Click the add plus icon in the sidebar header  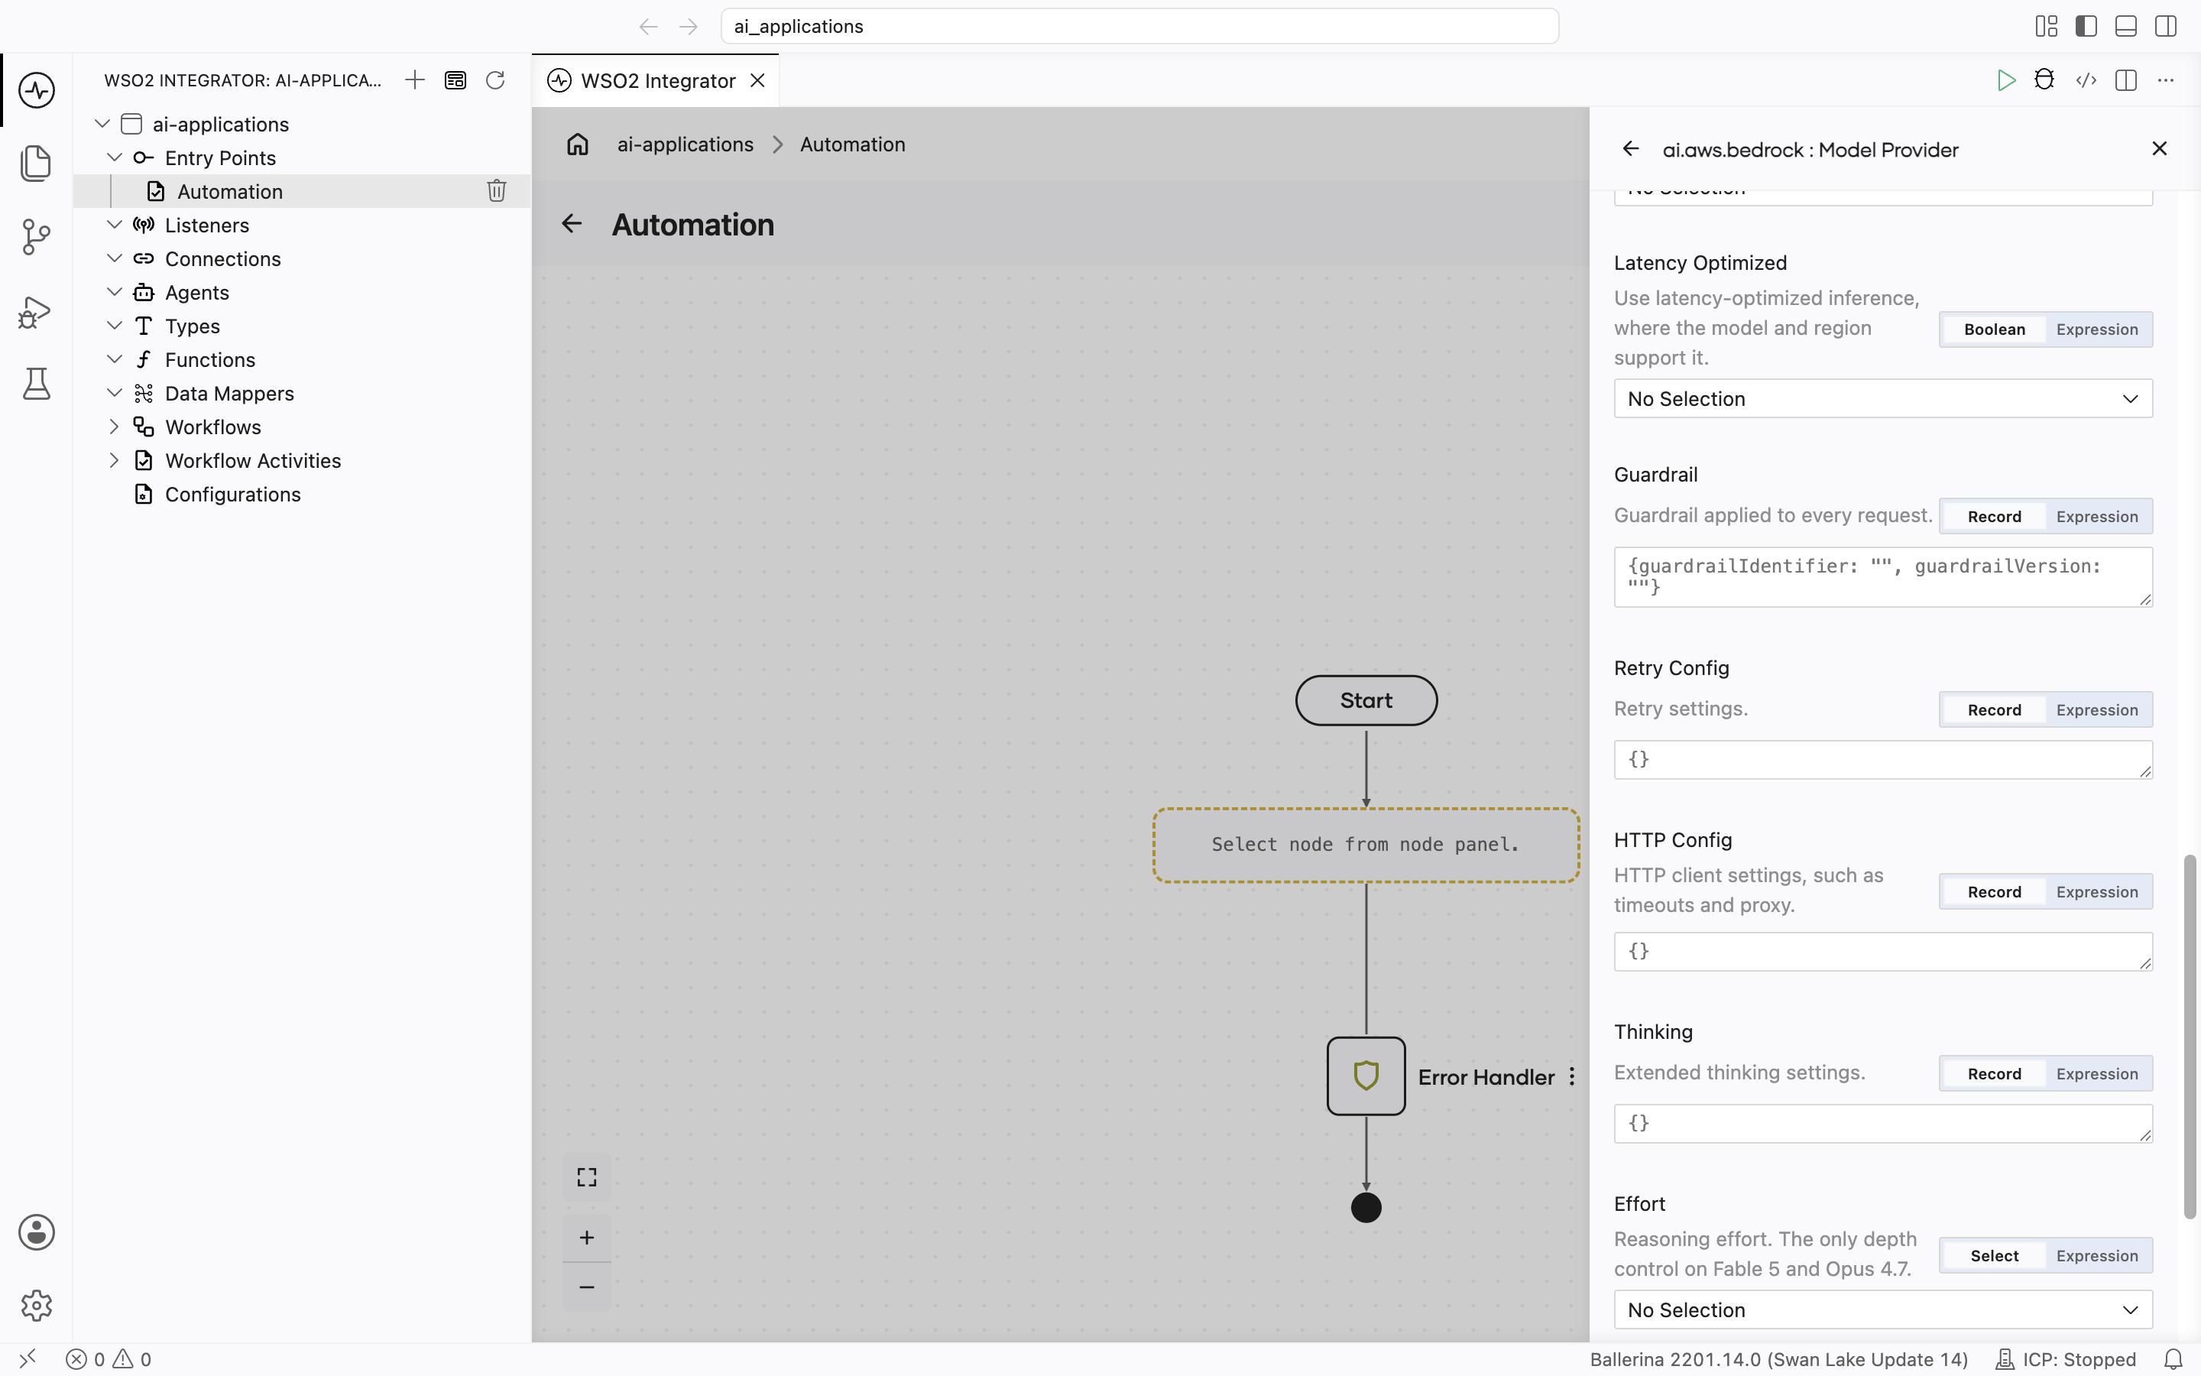pyautogui.click(x=415, y=80)
